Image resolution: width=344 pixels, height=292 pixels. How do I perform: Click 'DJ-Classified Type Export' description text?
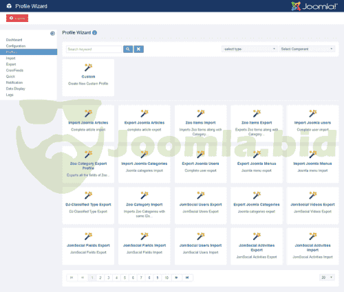(x=88, y=212)
